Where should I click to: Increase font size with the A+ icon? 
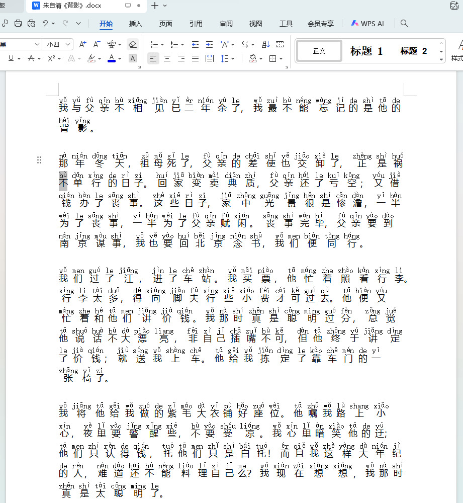pyautogui.click(x=82, y=45)
